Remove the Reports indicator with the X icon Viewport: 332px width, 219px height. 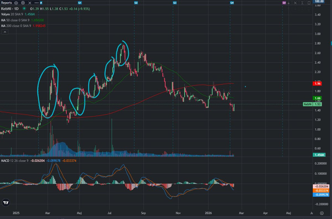(x=30, y=3)
